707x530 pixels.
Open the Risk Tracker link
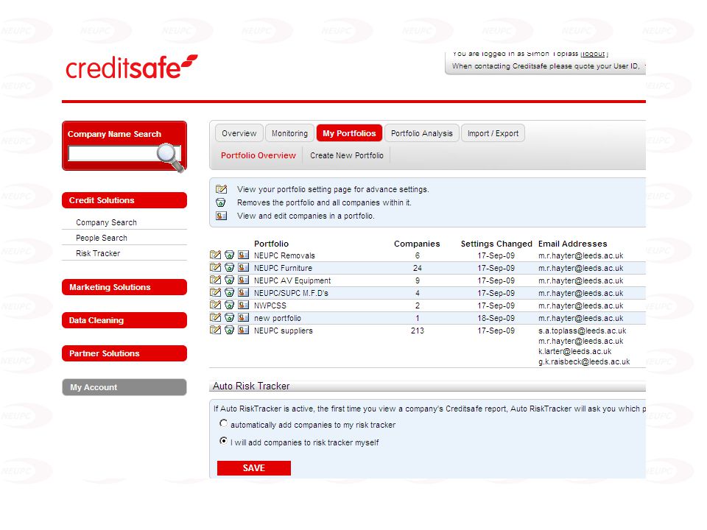[98, 253]
